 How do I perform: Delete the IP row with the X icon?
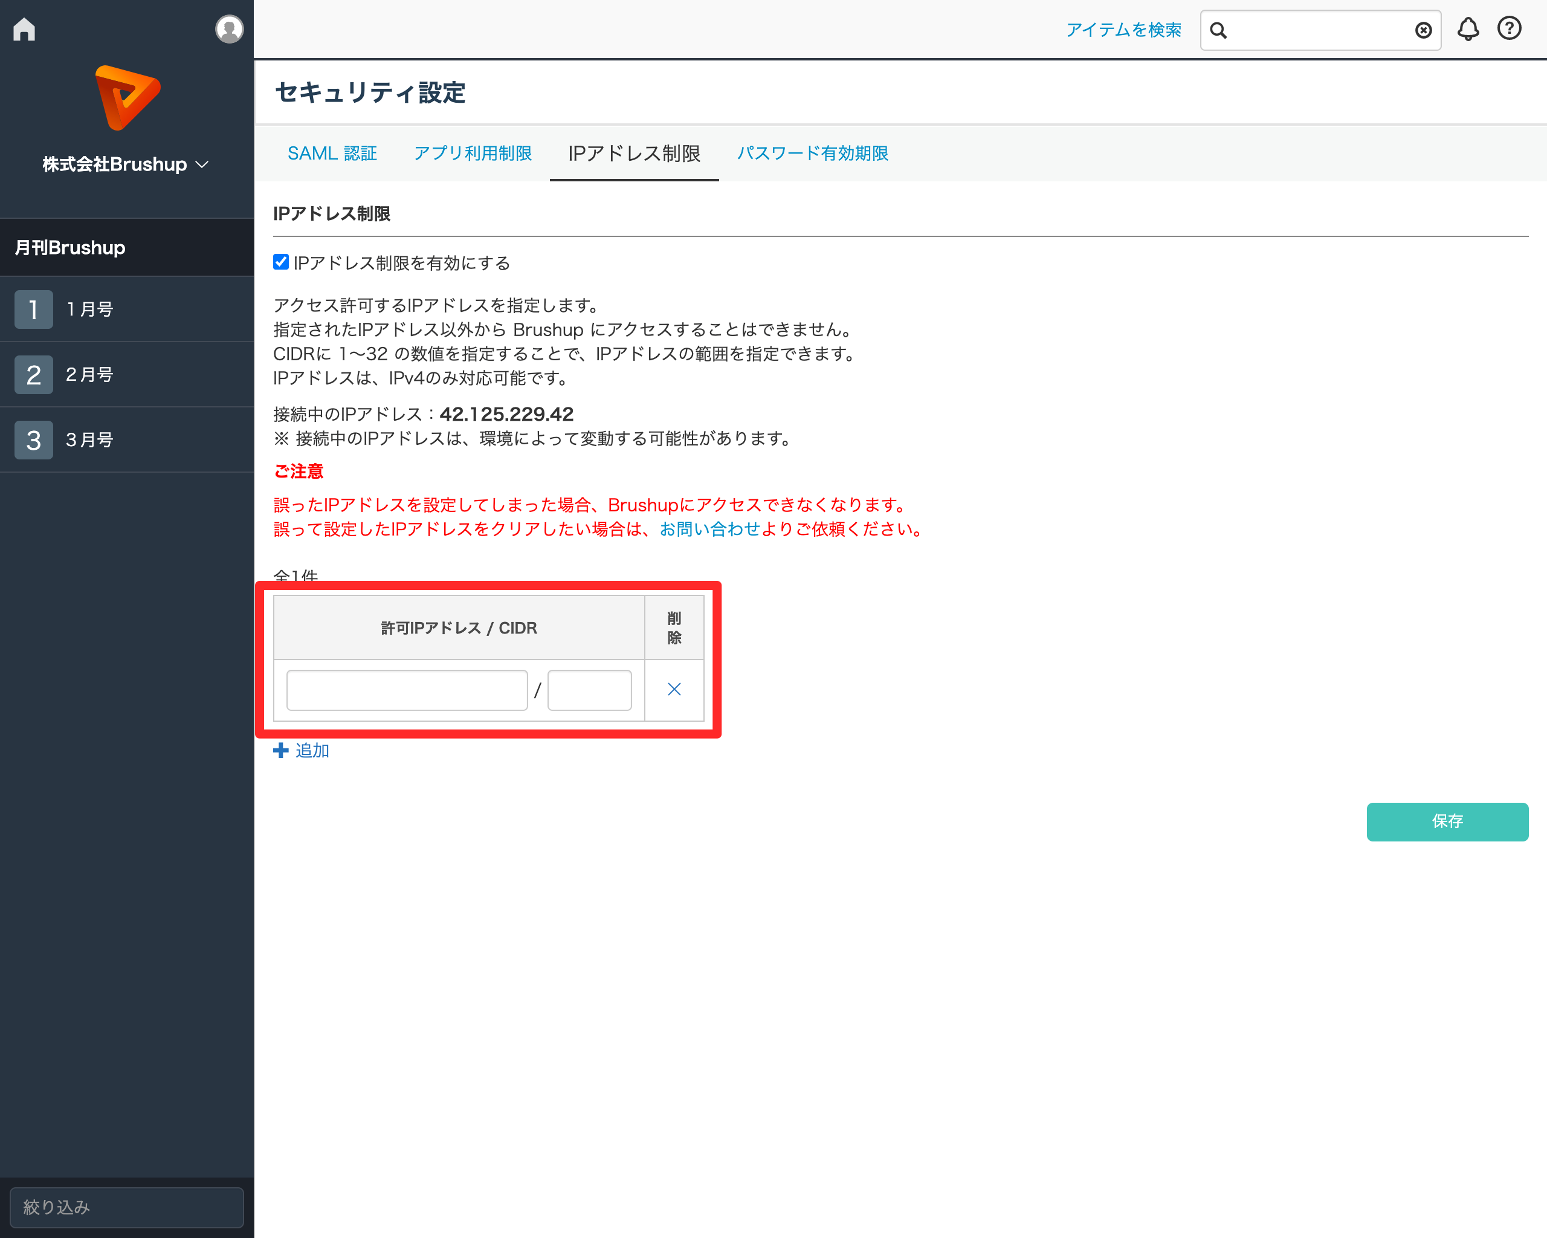(x=674, y=690)
